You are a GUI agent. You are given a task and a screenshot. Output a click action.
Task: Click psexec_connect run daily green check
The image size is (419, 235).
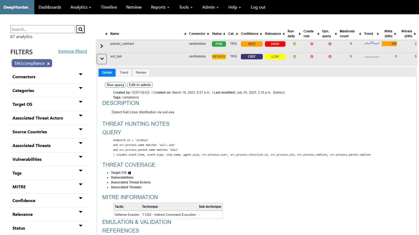tap(294, 44)
